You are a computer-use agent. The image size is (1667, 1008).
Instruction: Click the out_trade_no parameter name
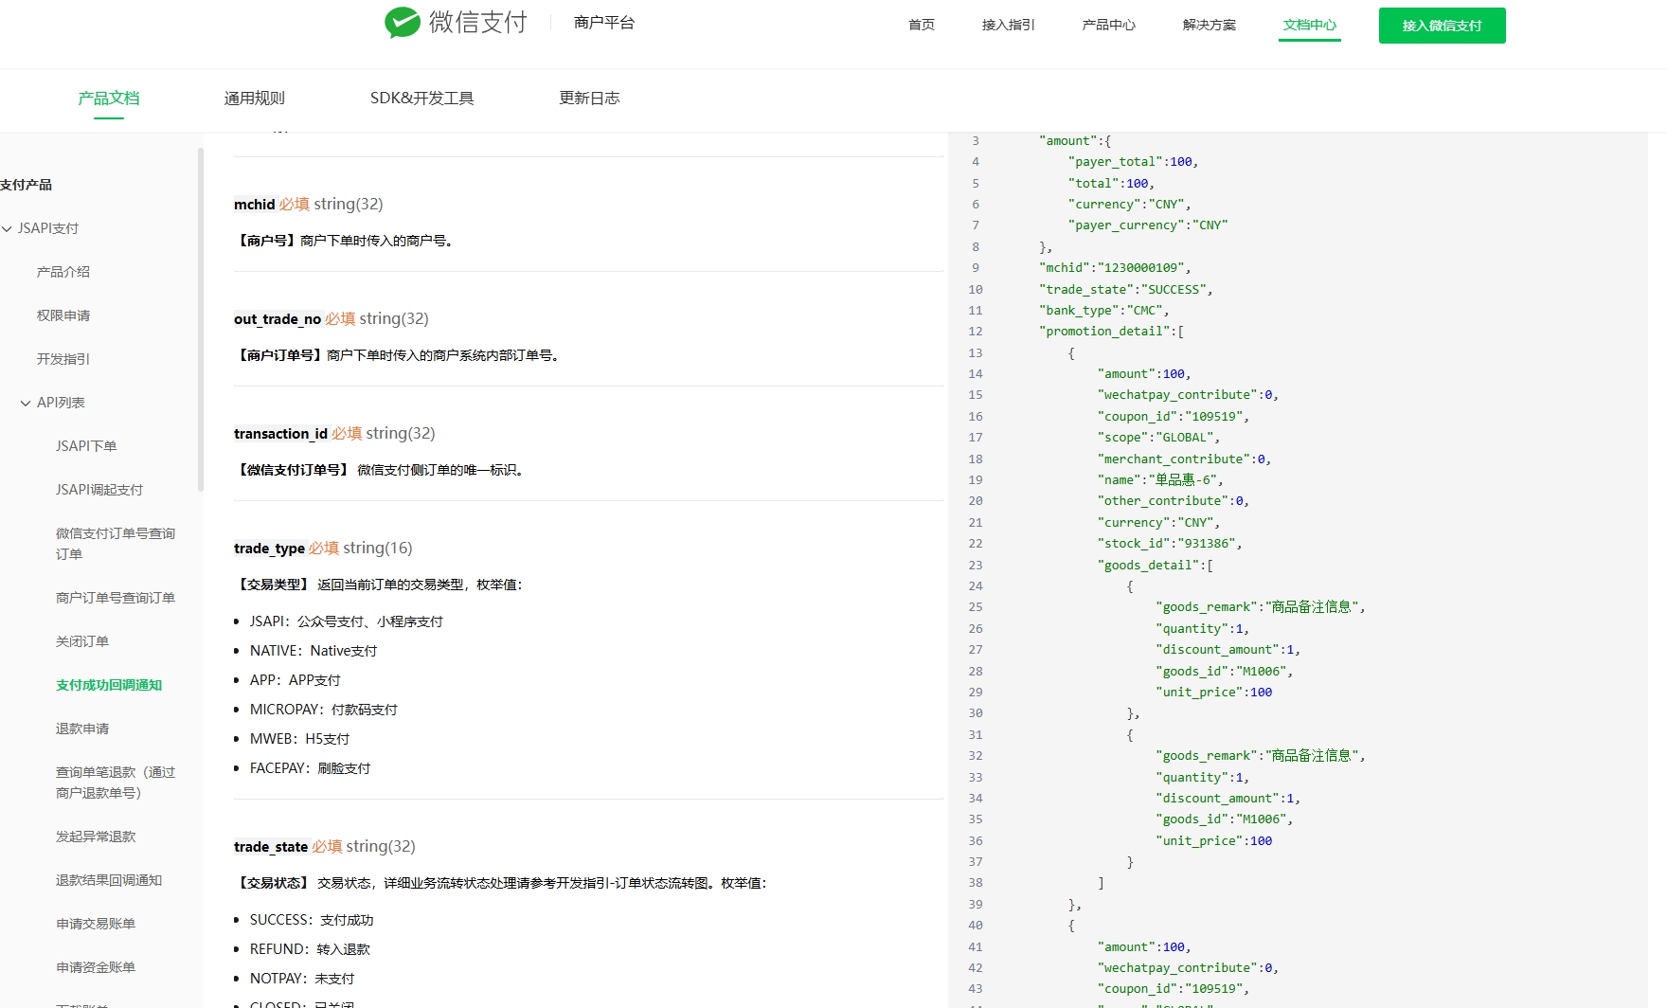[278, 318]
